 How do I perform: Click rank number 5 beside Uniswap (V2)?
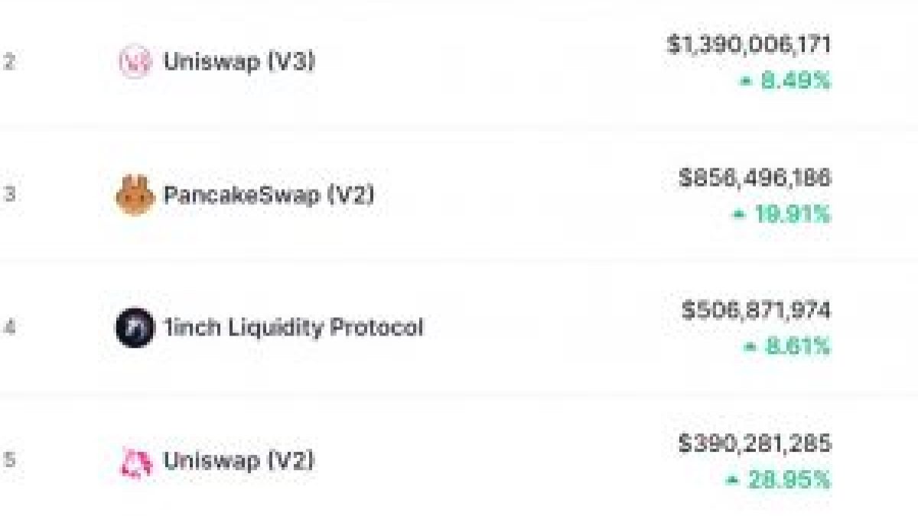[x=9, y=461]
